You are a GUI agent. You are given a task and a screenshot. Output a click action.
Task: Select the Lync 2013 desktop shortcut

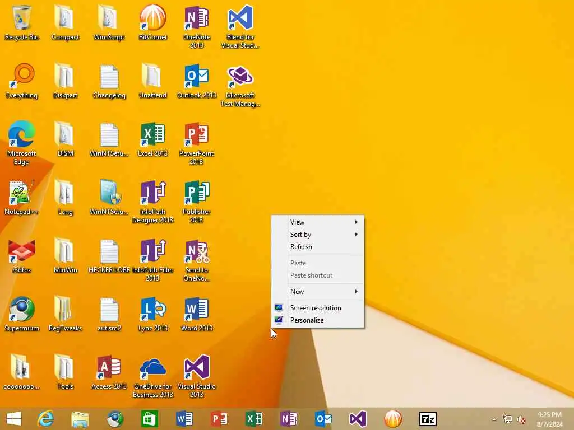click(x=152, y=314)
